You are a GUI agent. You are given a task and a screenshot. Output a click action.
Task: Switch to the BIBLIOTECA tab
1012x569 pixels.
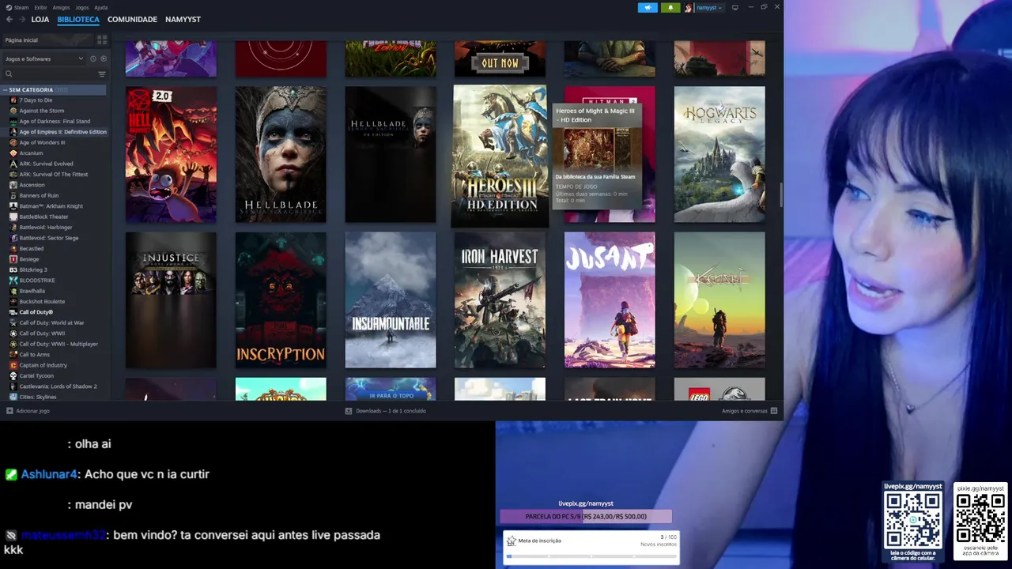(x=78, y=19)
